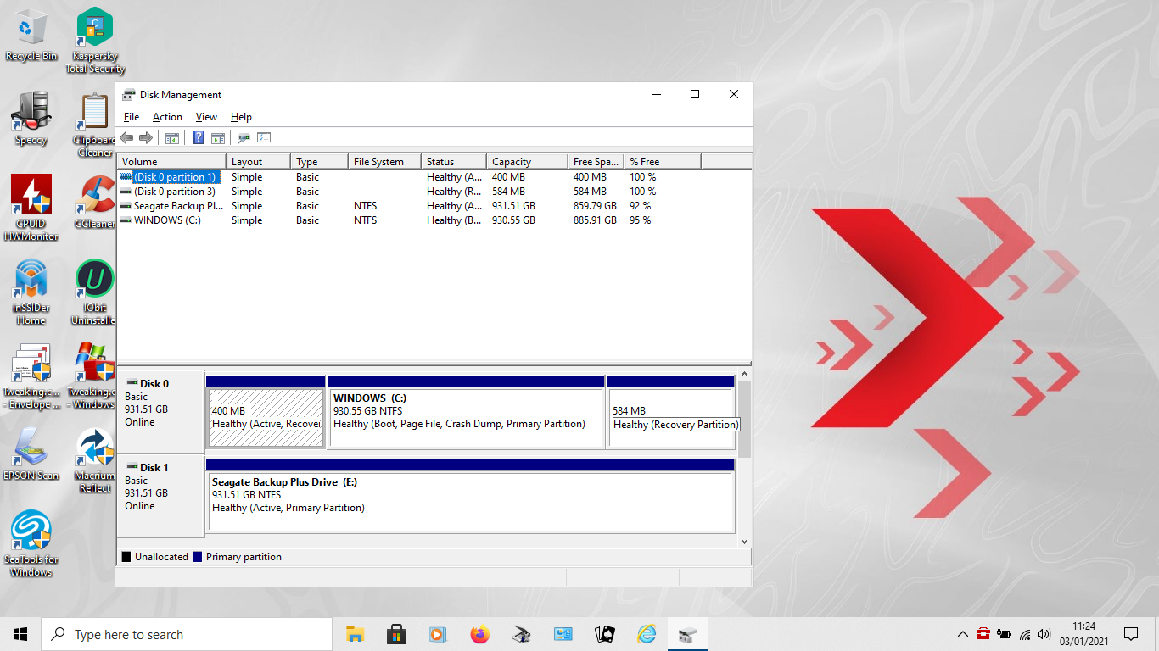Click the Disk 0 label in the graphical view
This screenshot has width=1159, height=651.
(x=154, y=384)
